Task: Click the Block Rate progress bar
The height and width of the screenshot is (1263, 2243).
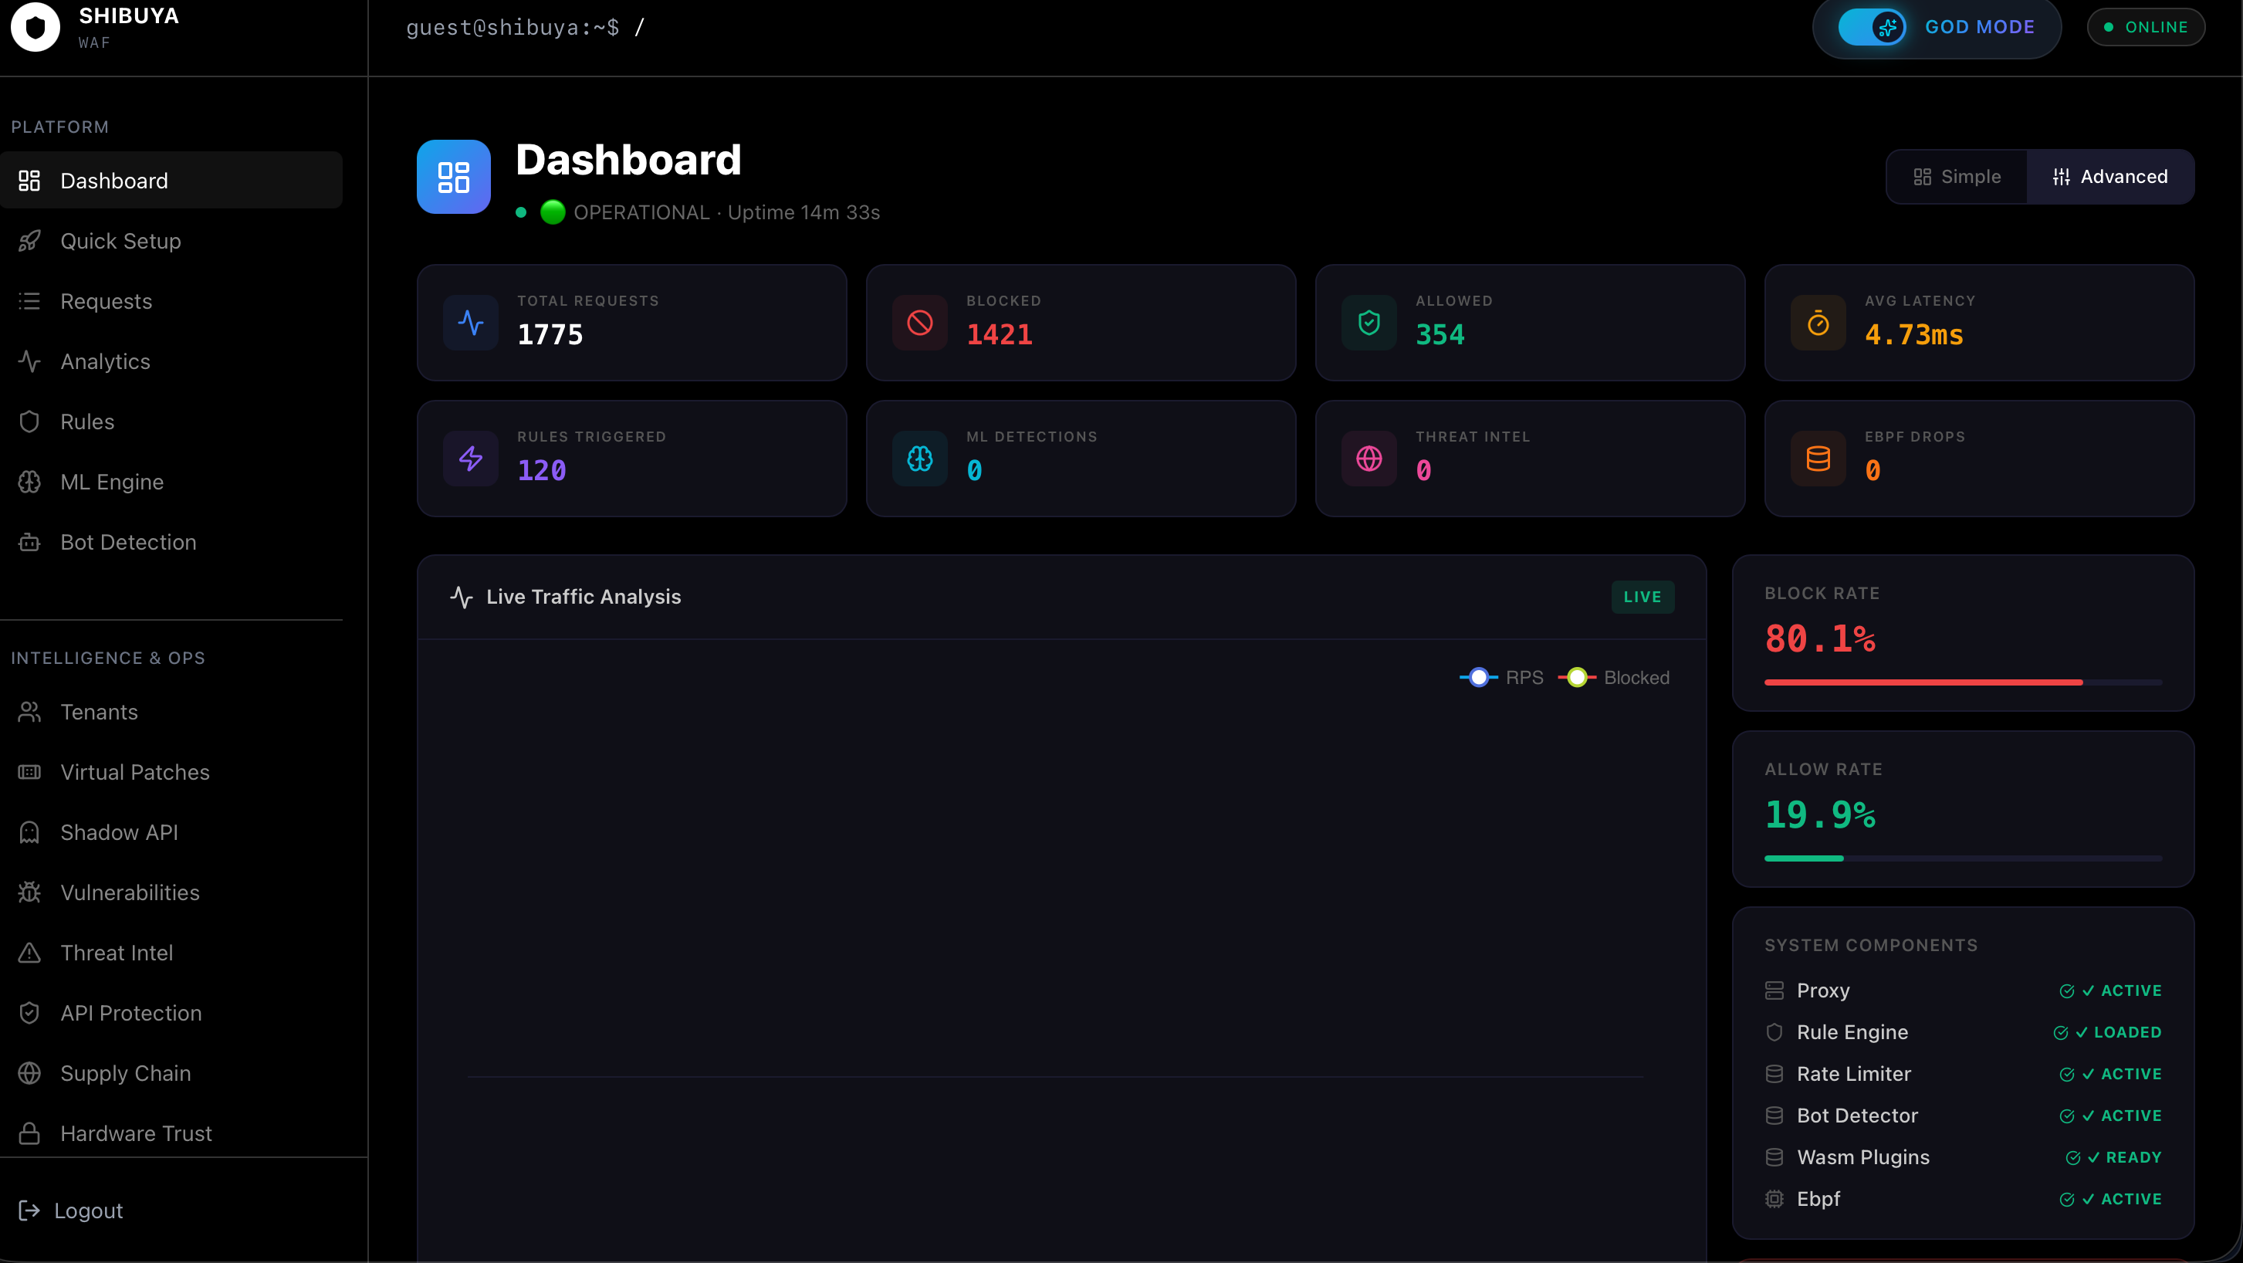Action: [x=1963, y=683]
